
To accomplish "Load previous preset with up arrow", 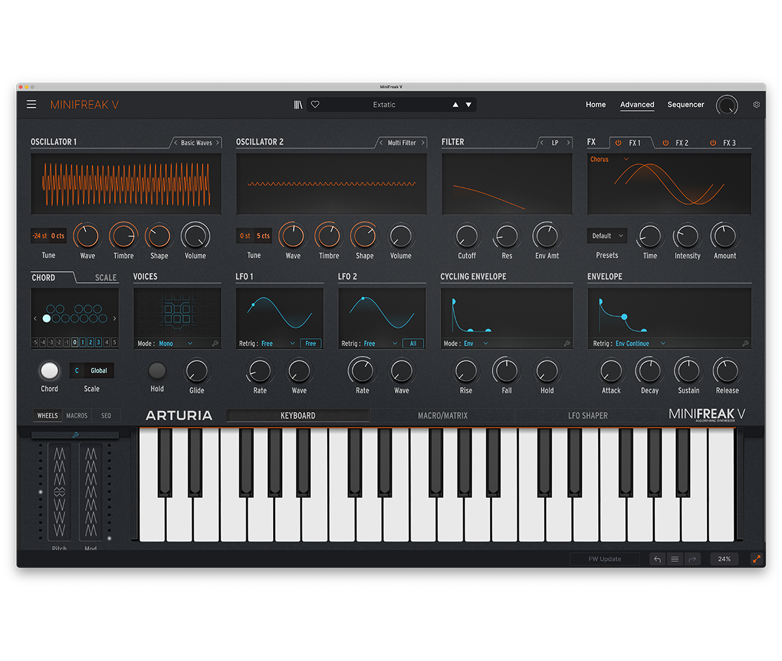I will pyautogui.click(x=456, y=104).
